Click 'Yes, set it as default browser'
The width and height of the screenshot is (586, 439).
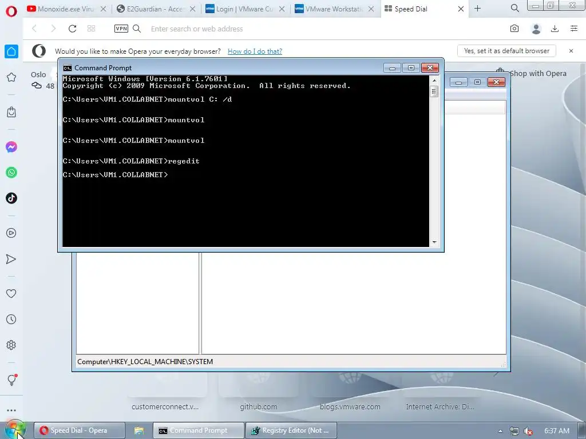click(506, 51)
